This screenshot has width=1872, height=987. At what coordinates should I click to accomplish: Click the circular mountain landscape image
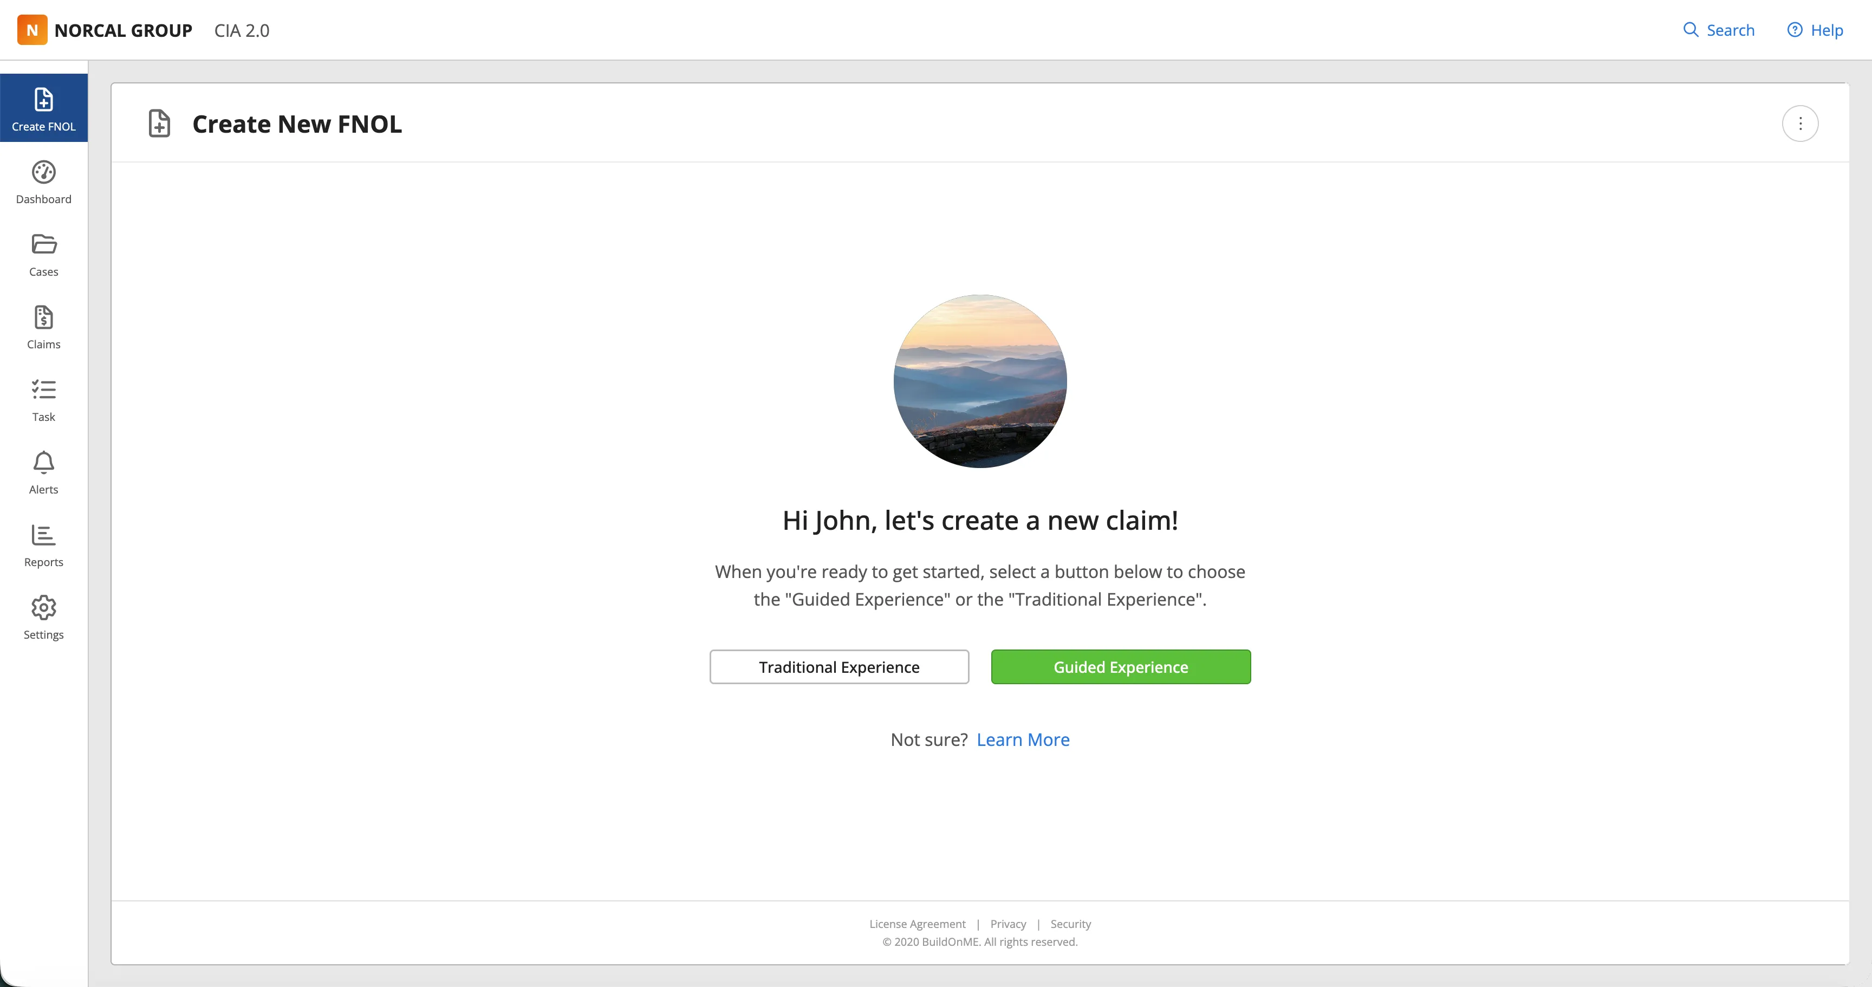[x=979, y=381]
